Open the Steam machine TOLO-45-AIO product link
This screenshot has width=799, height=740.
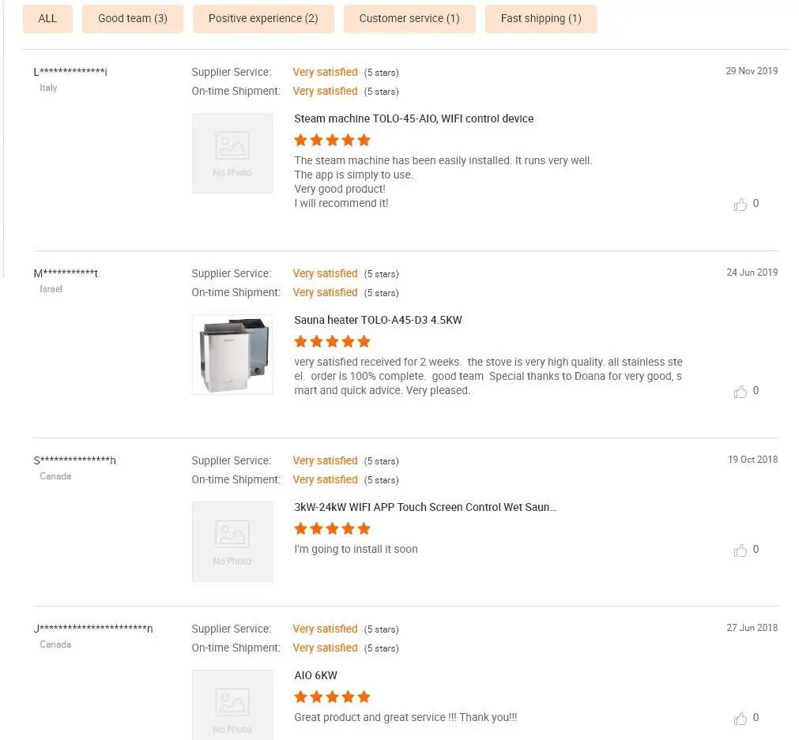coord(413,118)
